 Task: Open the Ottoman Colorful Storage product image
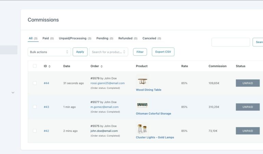coord(142,105)
